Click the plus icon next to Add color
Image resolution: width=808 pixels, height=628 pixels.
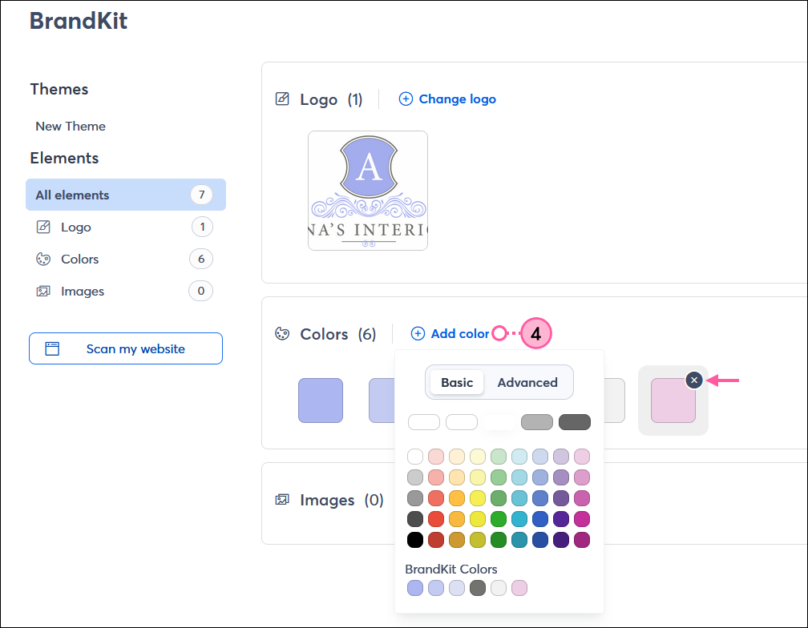coord(417,333)
